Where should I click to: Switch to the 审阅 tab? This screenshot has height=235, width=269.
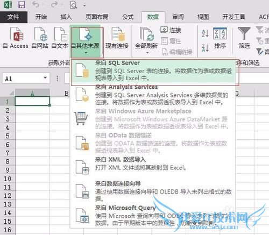pos(178,17)
